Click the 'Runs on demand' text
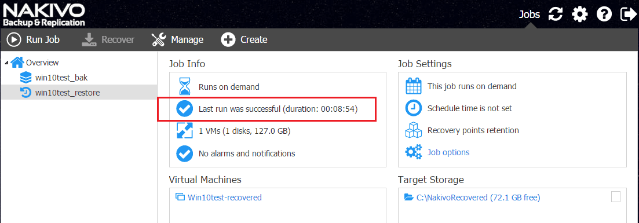Screen dimensions: 639x223 point(229,86)
